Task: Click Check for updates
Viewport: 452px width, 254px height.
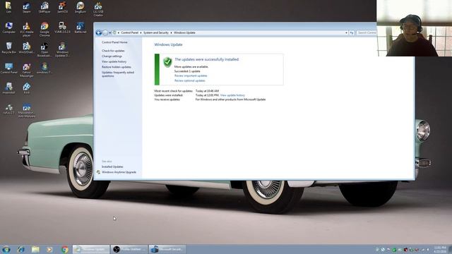Action: tap(113, 51)
